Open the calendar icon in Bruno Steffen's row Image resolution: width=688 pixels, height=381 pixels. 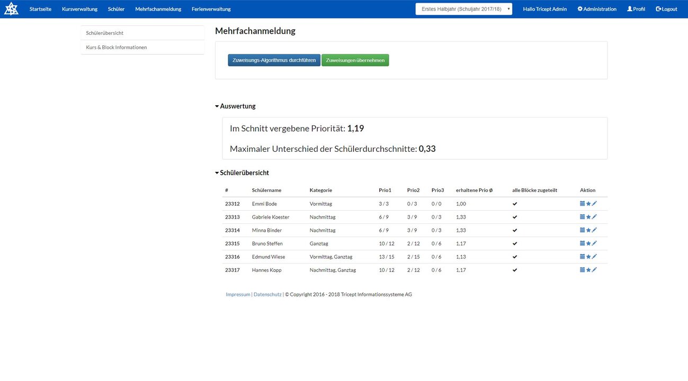tap(583, 243)
